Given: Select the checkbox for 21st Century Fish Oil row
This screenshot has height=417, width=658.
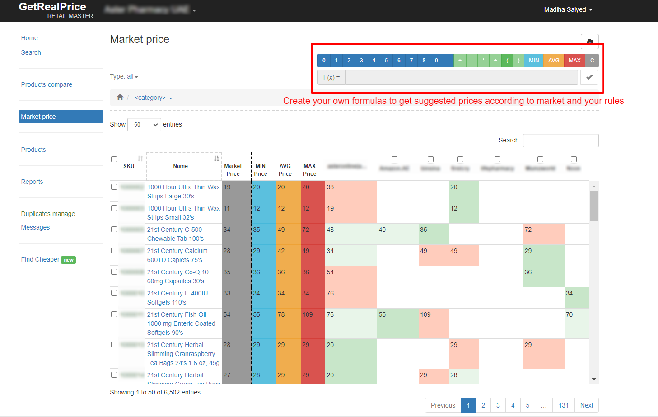Looking at the screenshot, I should point(114,314).
